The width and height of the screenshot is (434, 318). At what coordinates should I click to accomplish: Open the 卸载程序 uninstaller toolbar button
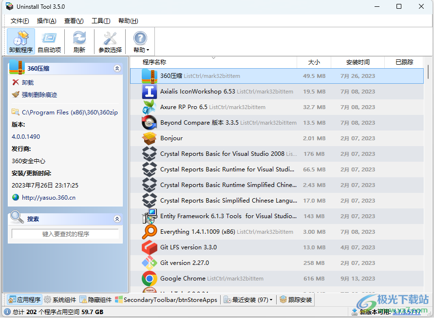click(21, 41)
